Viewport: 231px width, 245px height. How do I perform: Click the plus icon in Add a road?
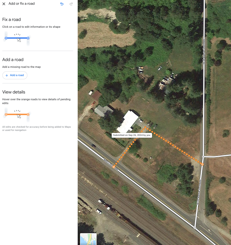[x=7, y=75]
